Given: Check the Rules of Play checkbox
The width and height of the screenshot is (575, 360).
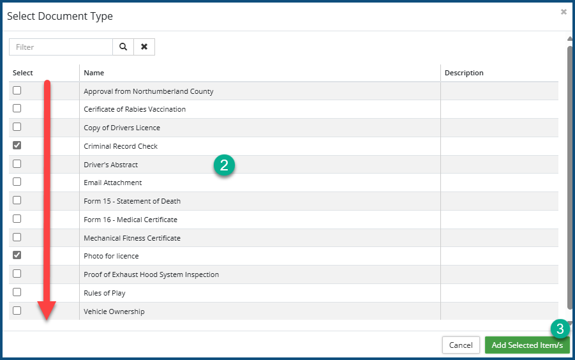Looking at the screenshot, I should pos(17,292).
